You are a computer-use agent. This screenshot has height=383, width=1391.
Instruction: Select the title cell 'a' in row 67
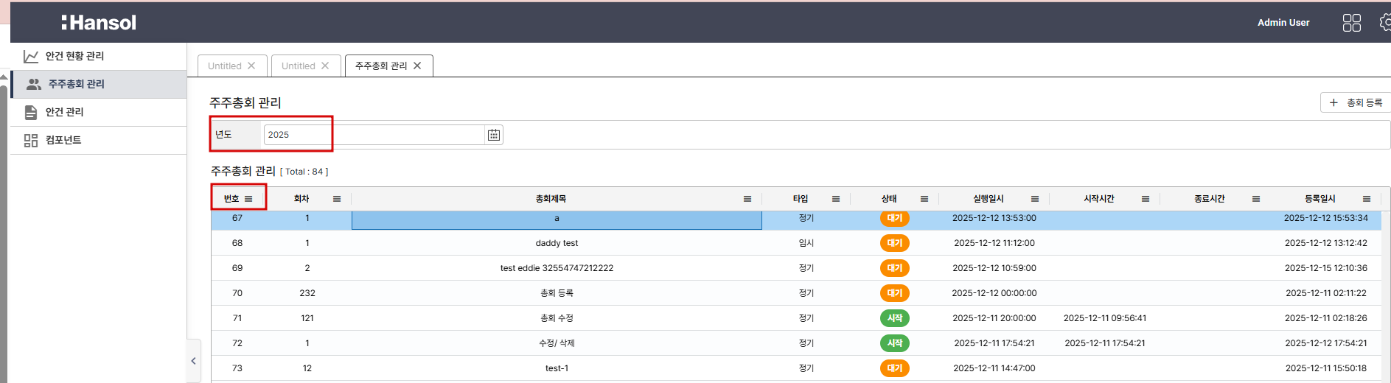tap(557, 219)
